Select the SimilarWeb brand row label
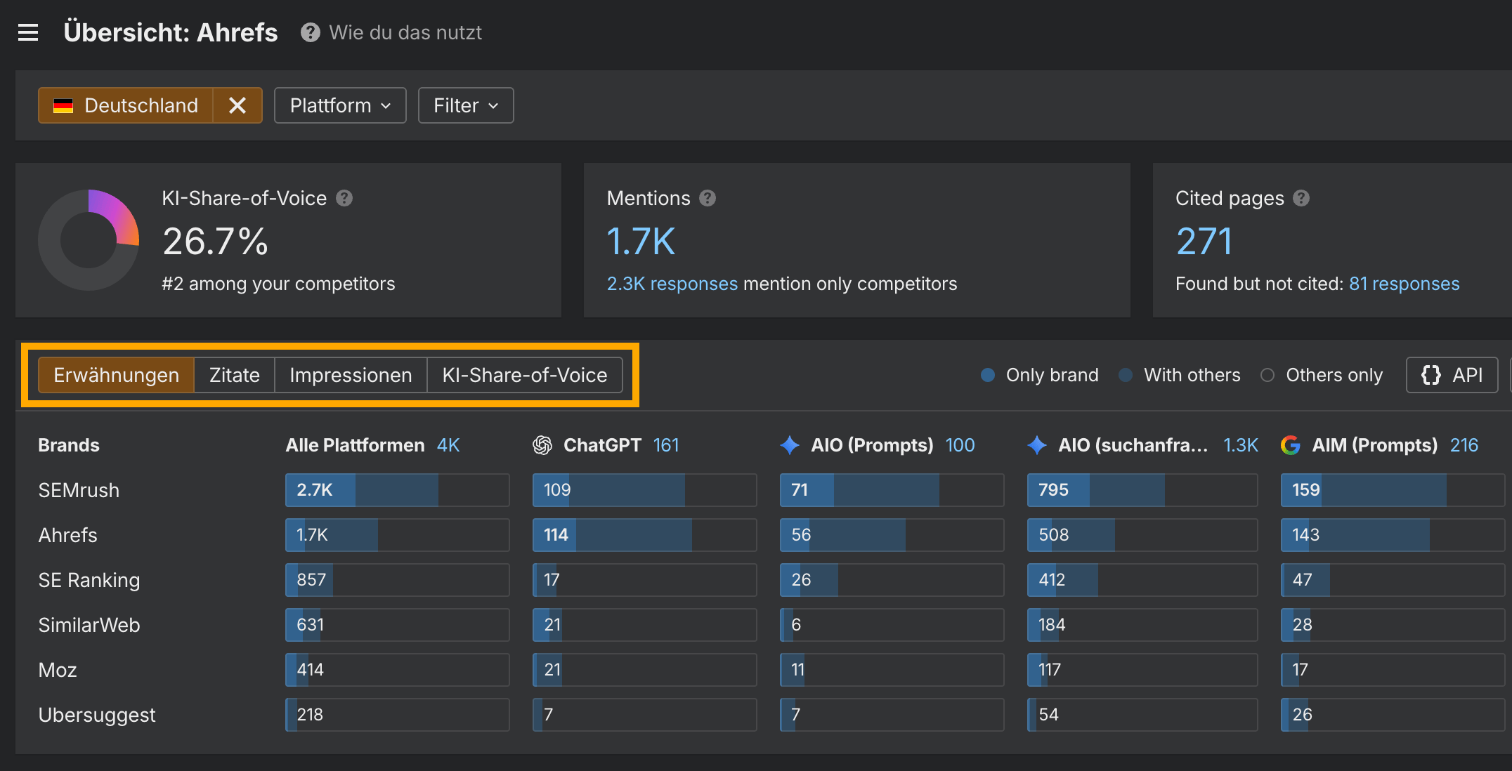Image resolution: width=1512 pixels, height=771 pixels. [89, 625]
